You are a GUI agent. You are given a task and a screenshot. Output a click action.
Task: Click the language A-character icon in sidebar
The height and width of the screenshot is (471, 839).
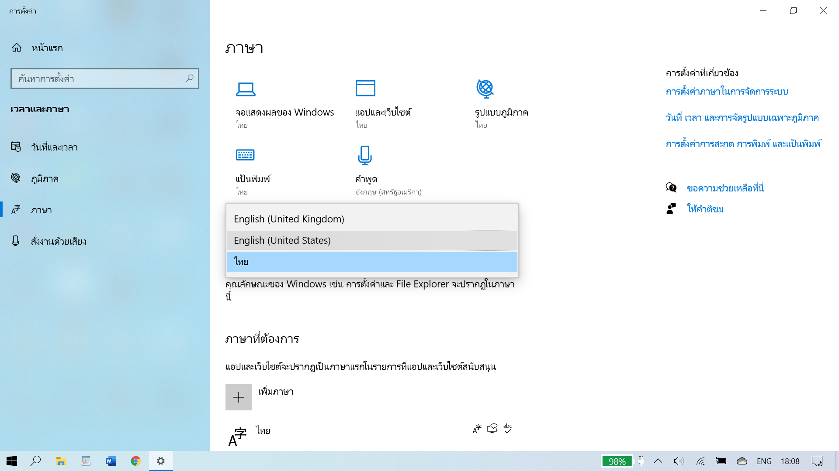pos(16,210)
